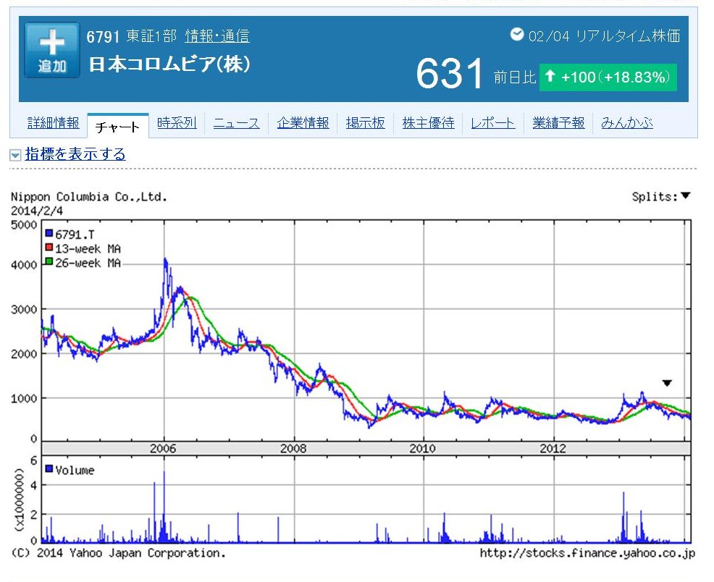Click the (x1000000) volume axis label
The width and height of the screenshot is (714, 582).
tap(19, 499)
